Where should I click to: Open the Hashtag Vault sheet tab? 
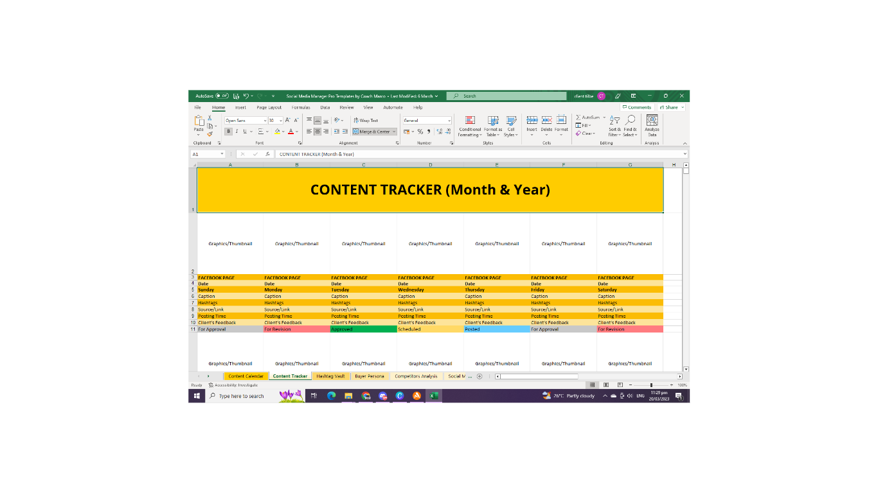pos(330,376)
